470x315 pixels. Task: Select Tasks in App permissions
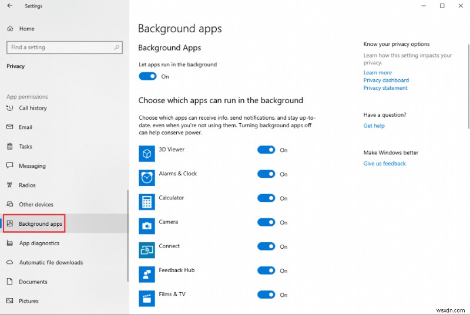64,147
